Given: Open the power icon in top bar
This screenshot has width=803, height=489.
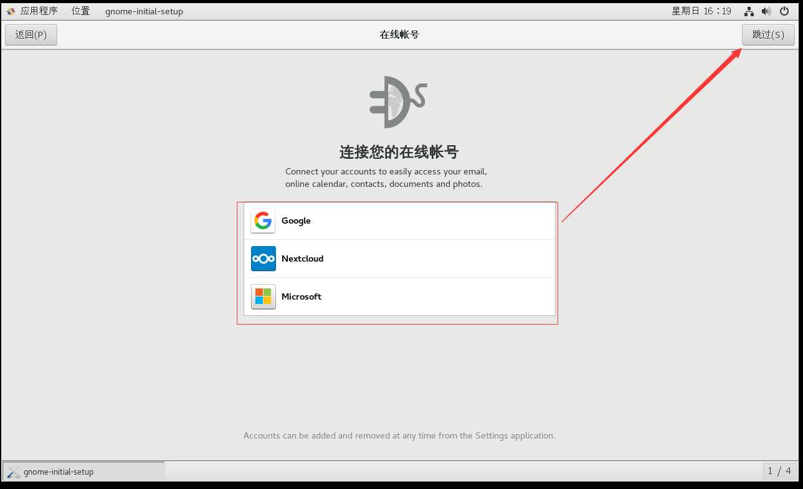Looking at the screenshot, I should [784, 11].
